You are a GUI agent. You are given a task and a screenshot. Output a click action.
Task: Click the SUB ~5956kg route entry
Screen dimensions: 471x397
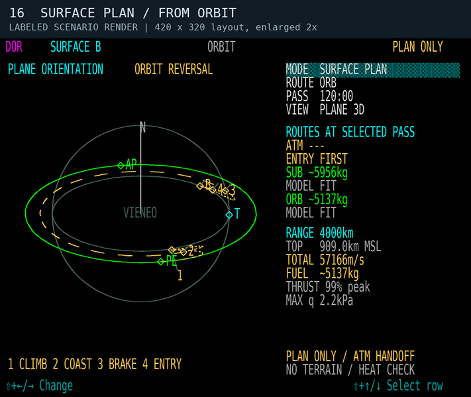pos(317,172)
